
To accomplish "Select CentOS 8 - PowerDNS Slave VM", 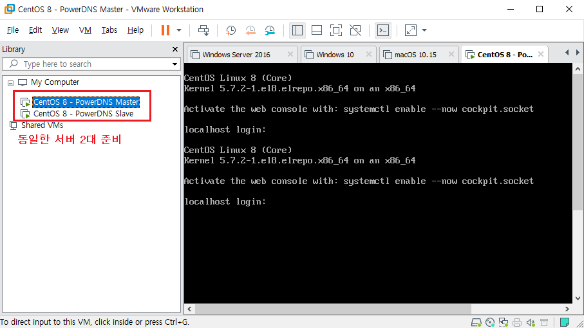I will pyautogui.click(x=84, y=113).
